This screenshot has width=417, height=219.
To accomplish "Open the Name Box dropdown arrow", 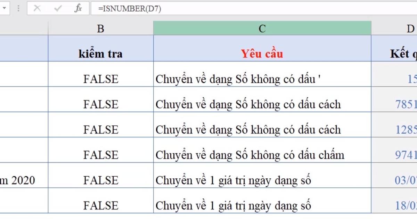I will pos(4,8).
